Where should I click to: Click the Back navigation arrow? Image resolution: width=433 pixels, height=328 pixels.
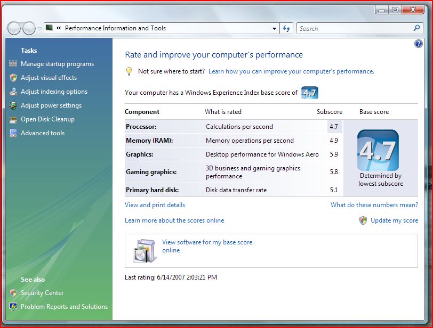tap(14, 28)
